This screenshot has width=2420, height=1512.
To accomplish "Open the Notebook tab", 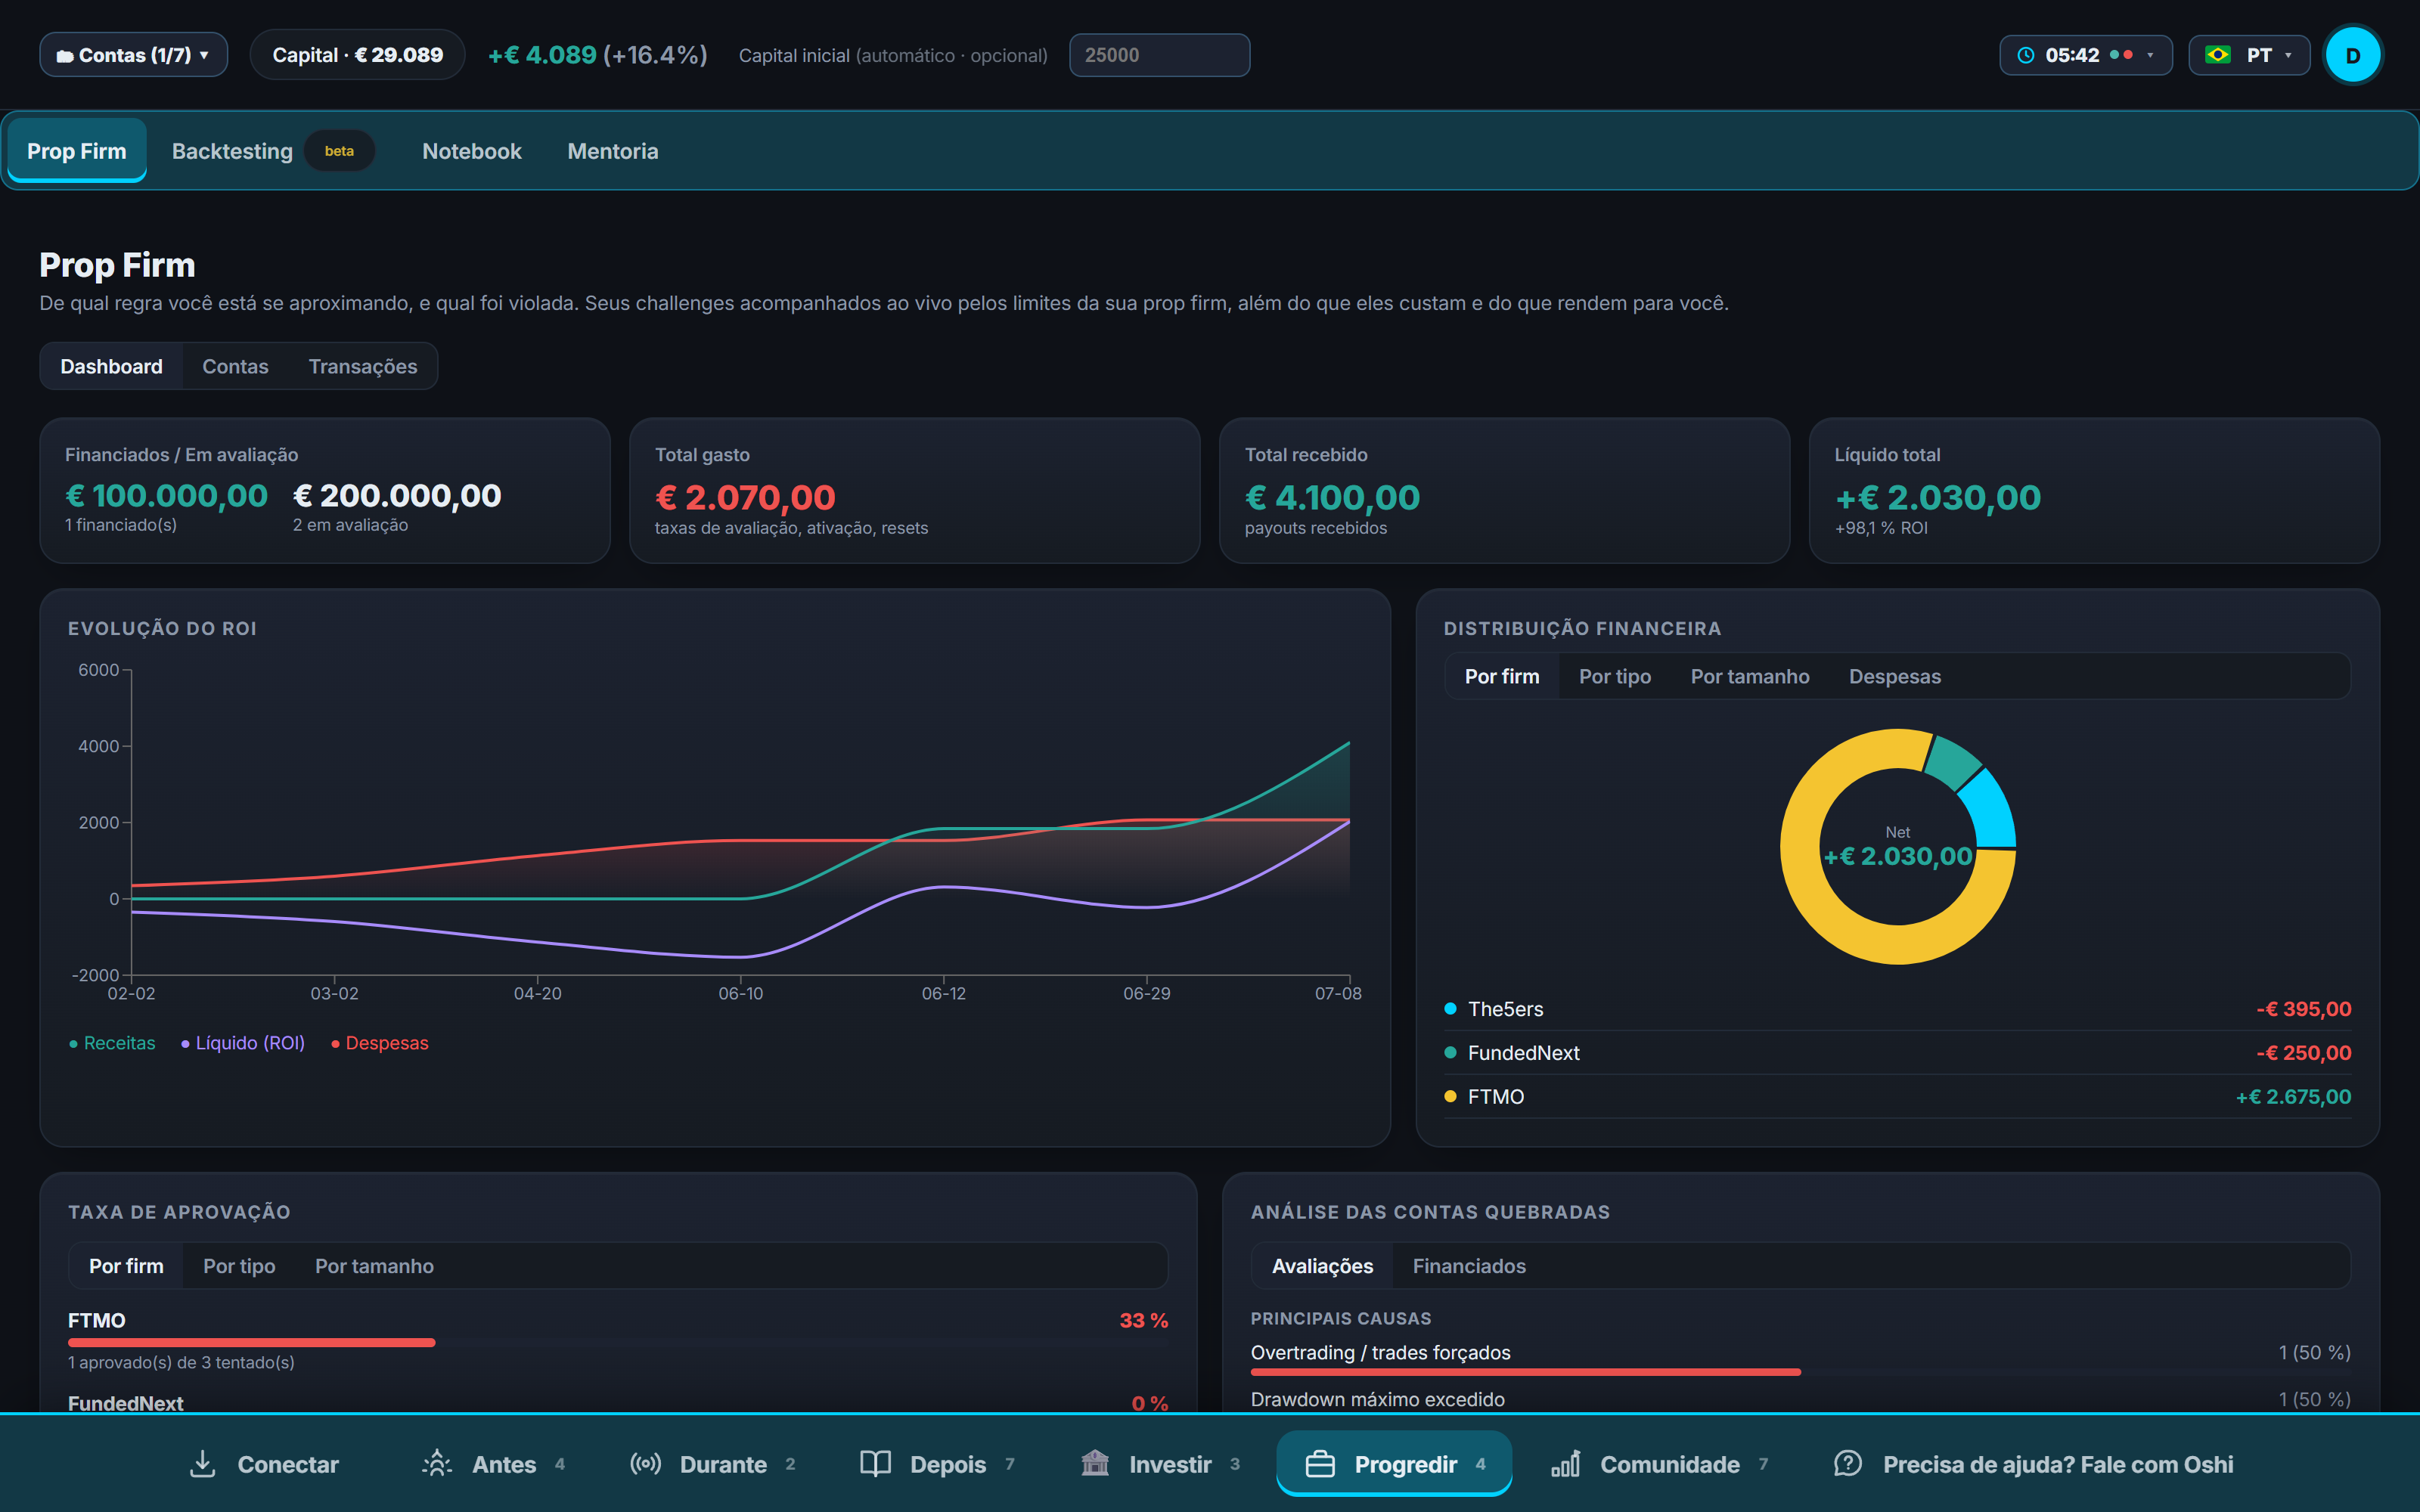I will click(471, 151).
